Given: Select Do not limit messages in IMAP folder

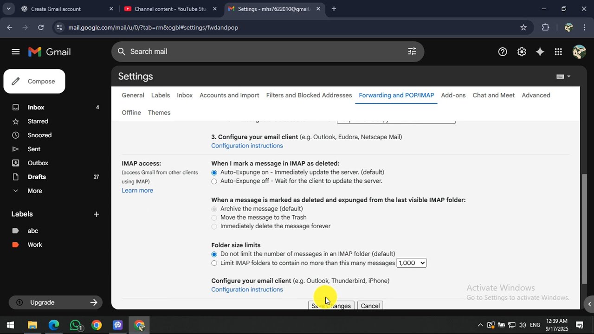Looking at the screenshot, I should 214,254.
